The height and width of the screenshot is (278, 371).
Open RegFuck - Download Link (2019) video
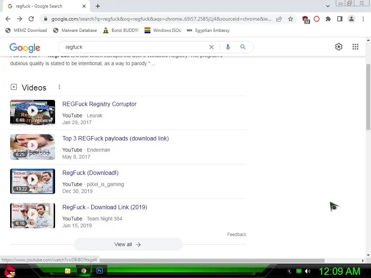(x=105, y=207)
